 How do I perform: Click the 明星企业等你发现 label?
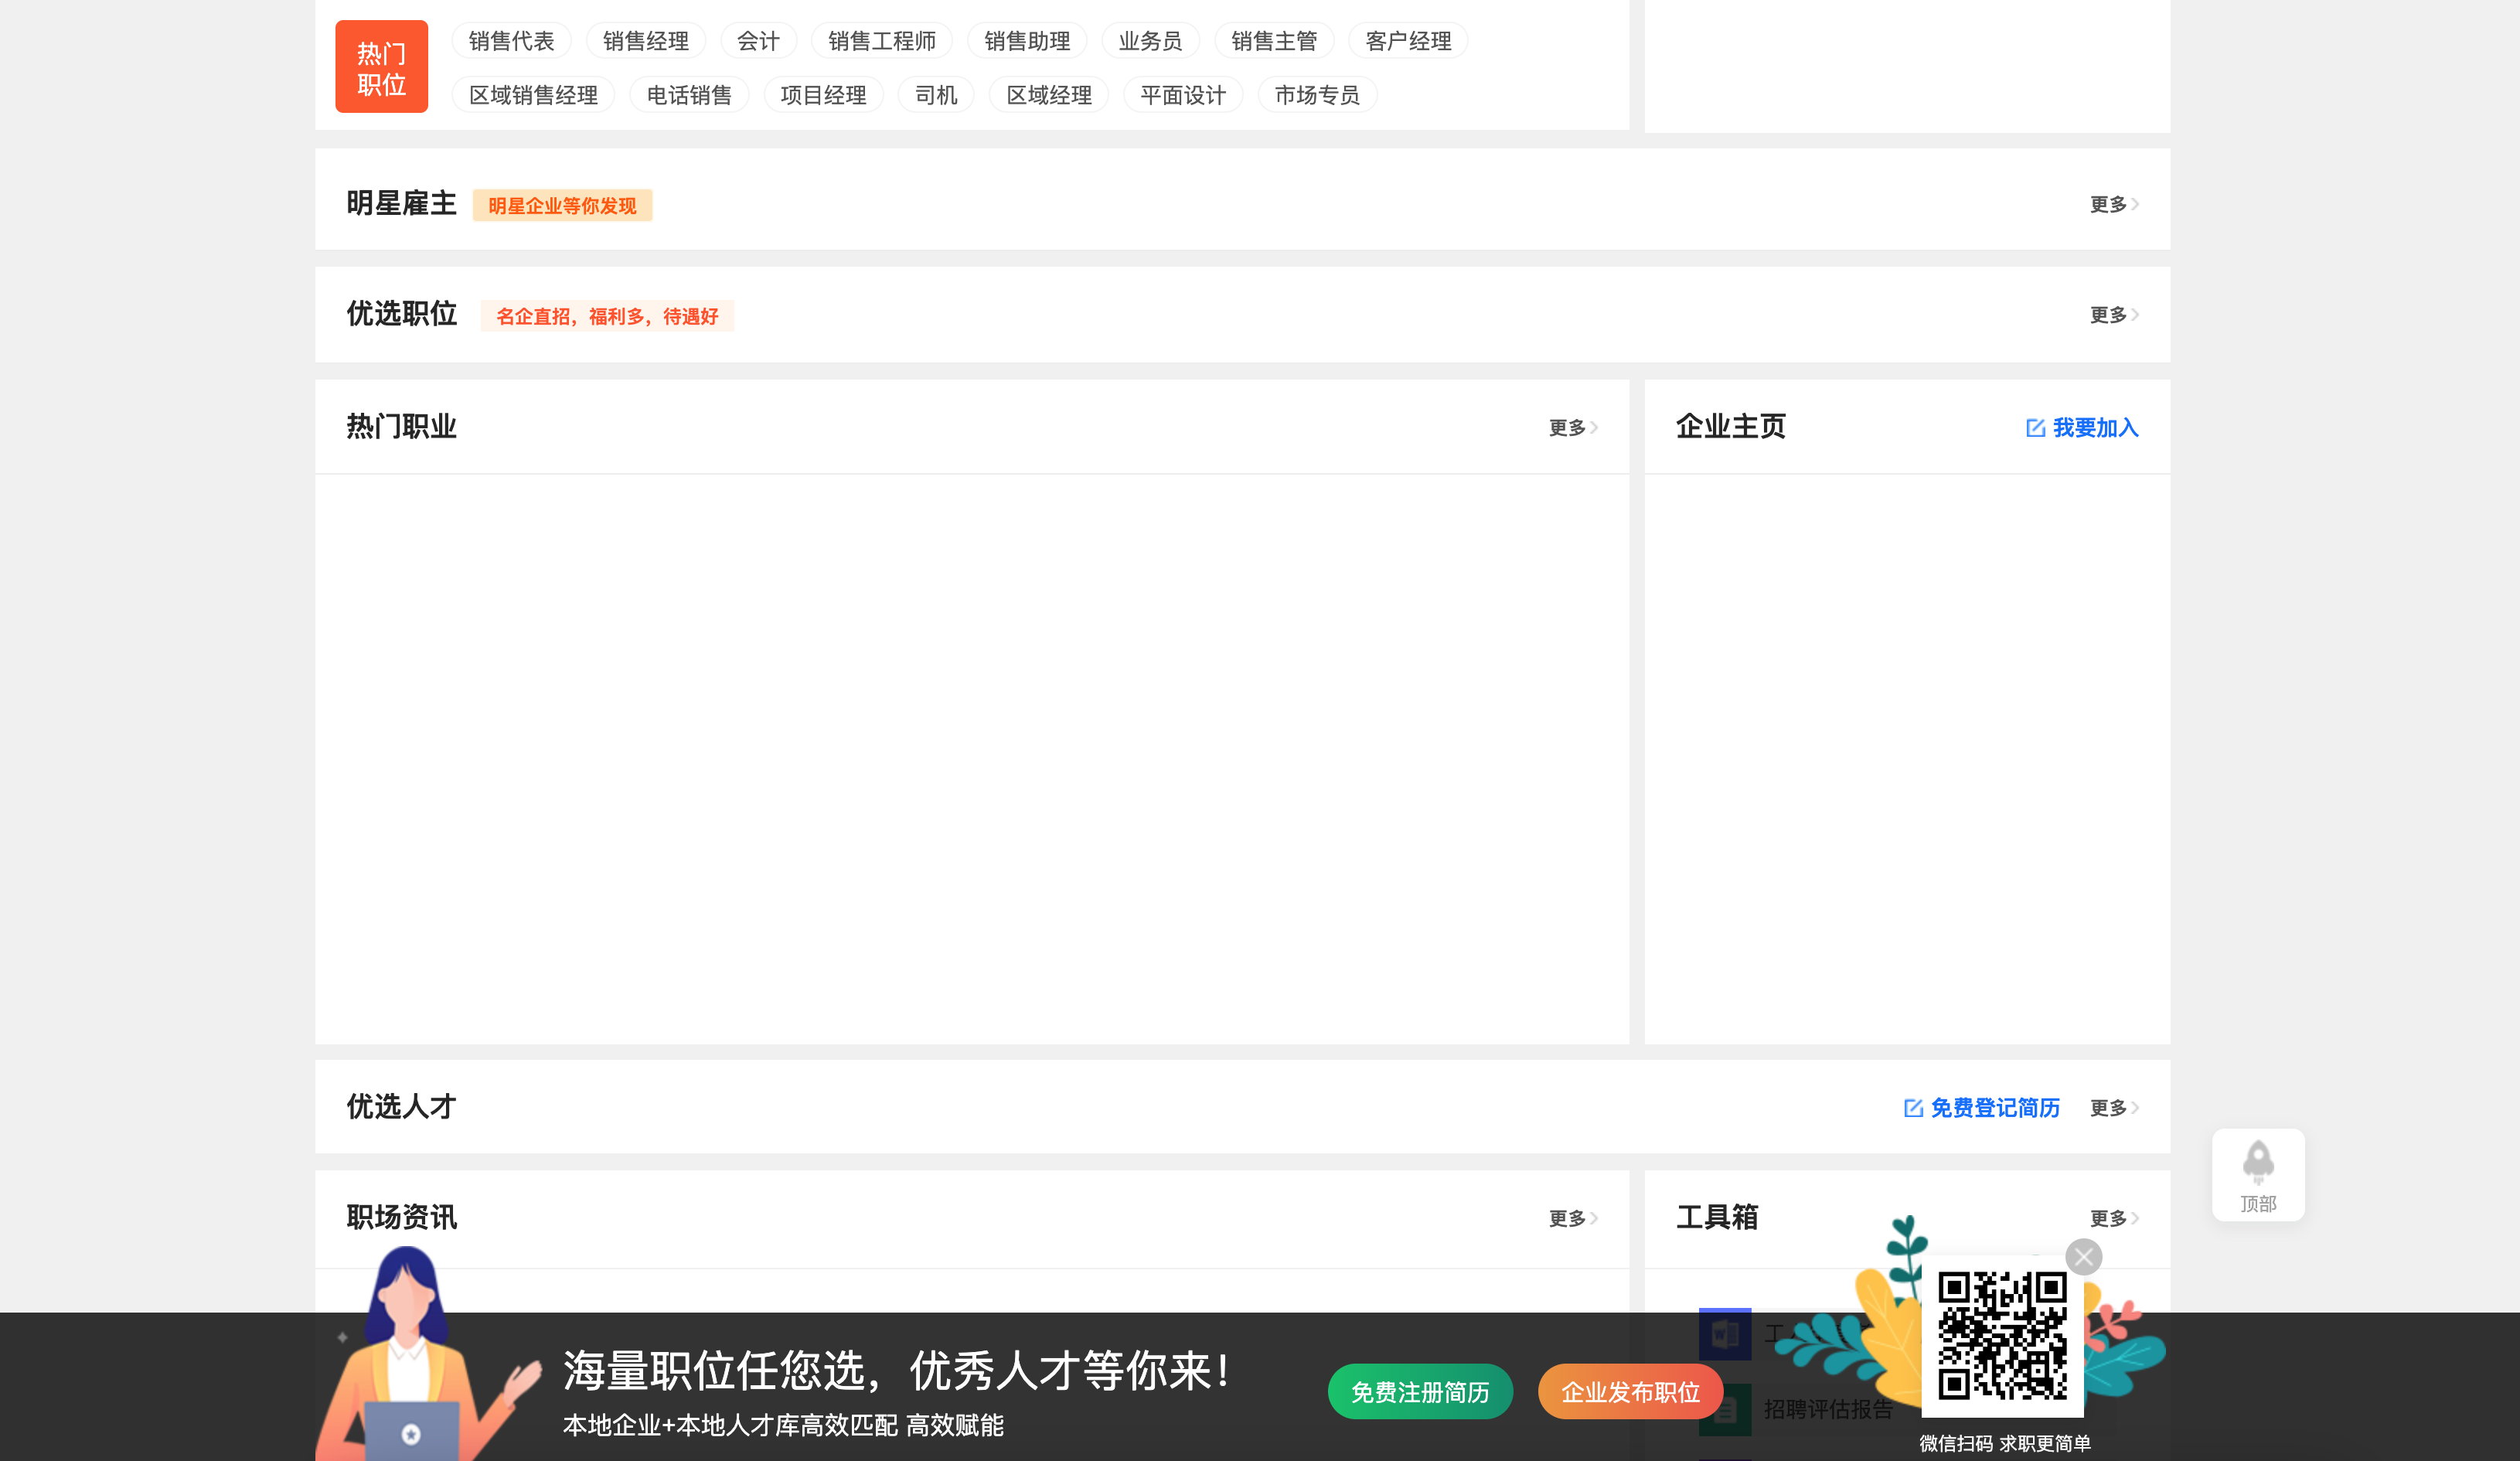562,206
